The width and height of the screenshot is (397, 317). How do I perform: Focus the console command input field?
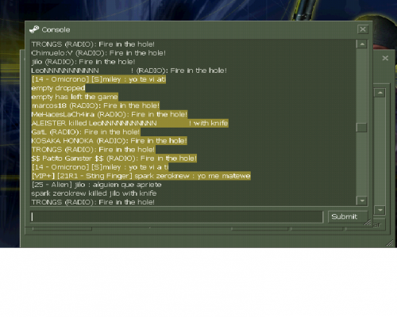point(177,217)
